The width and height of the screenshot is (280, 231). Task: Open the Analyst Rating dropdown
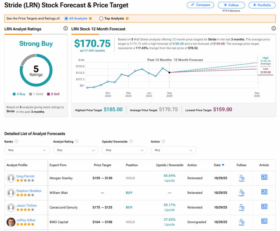click(x=75, y=150)
